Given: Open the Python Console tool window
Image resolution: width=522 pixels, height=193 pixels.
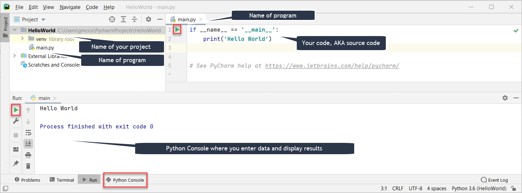Looking at the screenshot, I should pos(126,180).
